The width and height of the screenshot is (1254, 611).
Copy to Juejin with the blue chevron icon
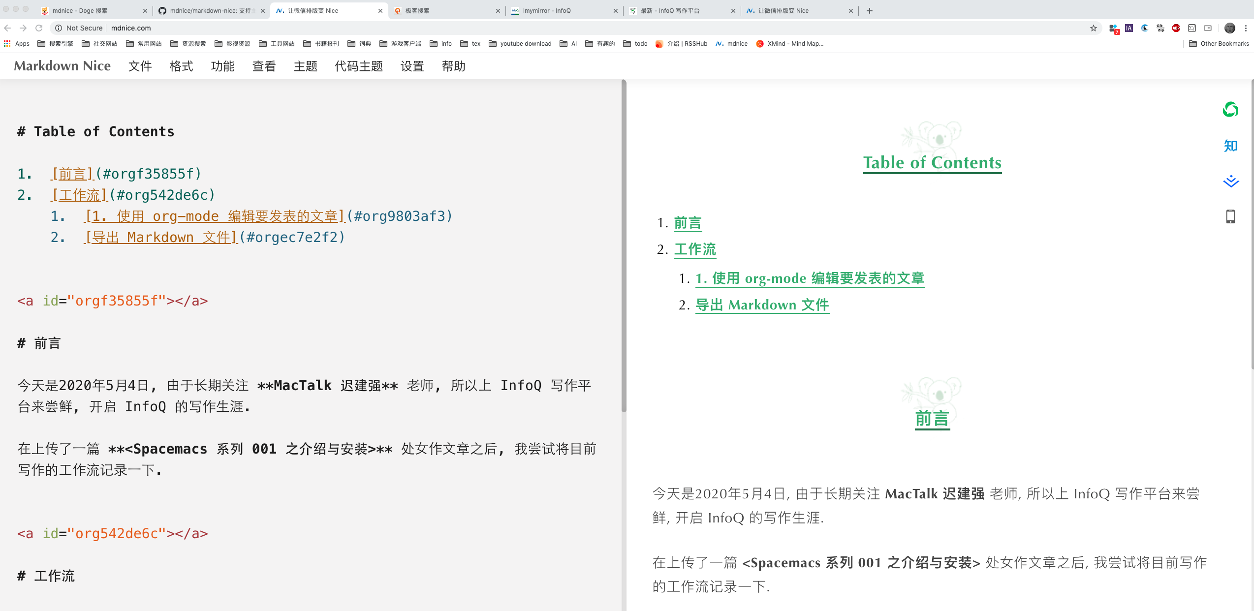pos(1230,182)
